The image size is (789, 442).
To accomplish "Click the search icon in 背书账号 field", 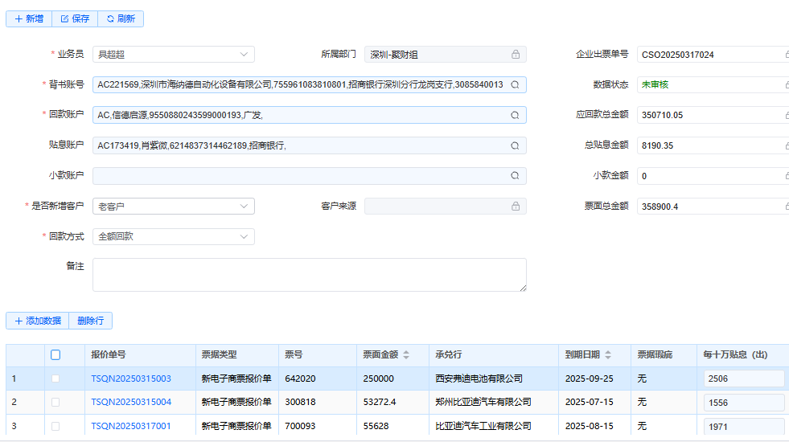I will (515, 84).
